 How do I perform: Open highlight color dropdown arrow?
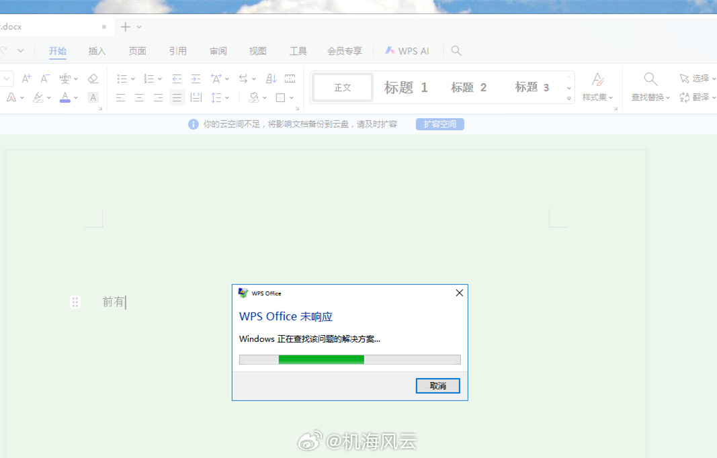(x=49, y=98)
